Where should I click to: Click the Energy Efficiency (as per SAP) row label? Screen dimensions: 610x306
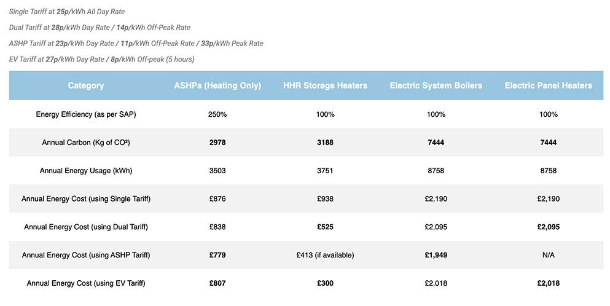click(86, 114)
